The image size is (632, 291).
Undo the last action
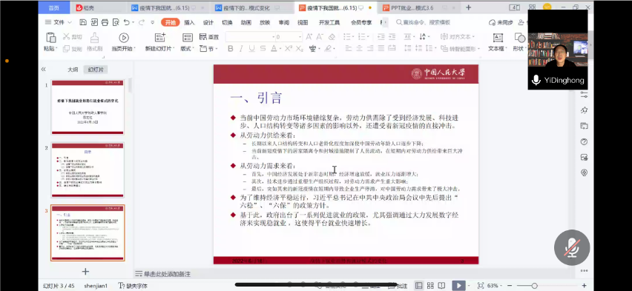127,22
